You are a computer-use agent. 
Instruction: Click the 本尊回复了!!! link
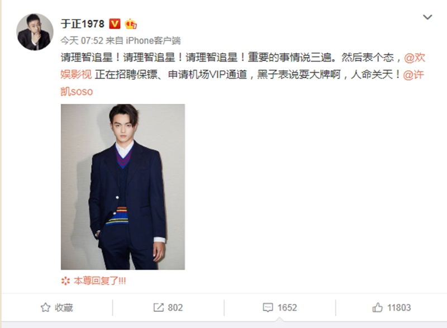tap(100, 281)
